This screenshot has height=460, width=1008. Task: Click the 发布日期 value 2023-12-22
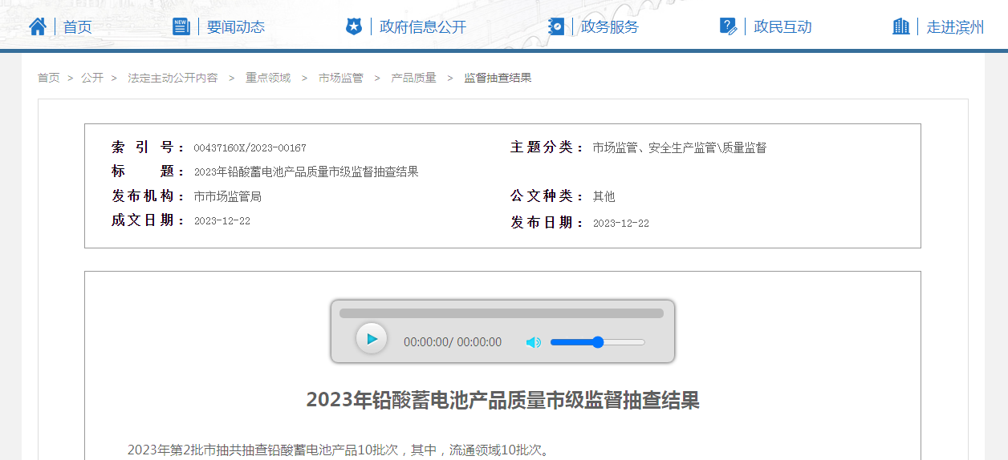pyautogui.click(x=620, y=224)
